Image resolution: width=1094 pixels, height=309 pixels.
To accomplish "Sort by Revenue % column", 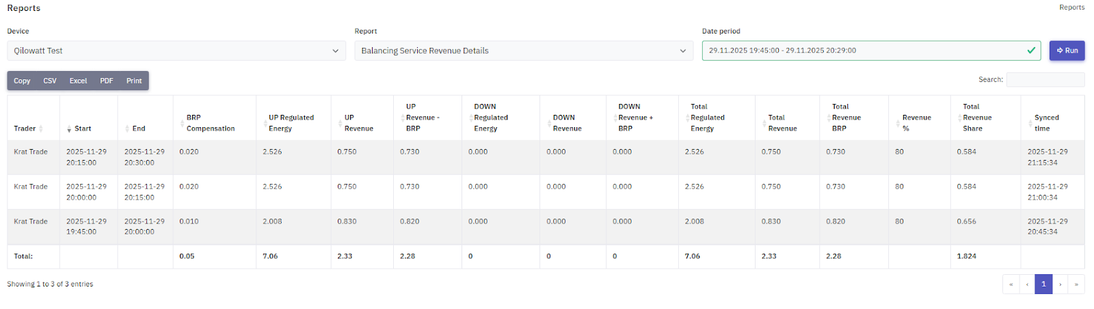I will (x=916, y=123).
